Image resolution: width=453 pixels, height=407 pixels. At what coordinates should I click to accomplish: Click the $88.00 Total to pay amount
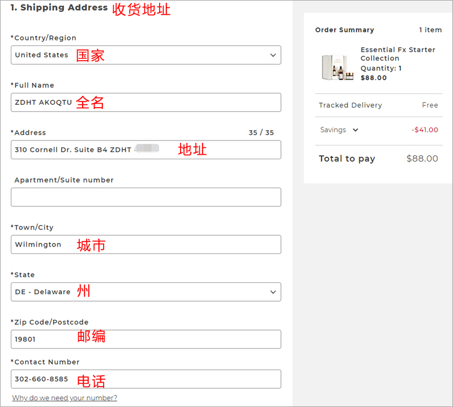coord(422,159)
